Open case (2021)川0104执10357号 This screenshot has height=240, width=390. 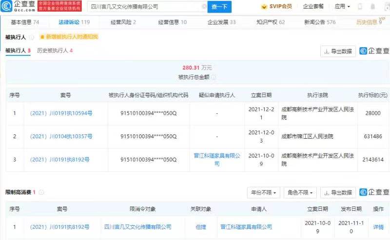pyautogui.click(x=61, y=136)
